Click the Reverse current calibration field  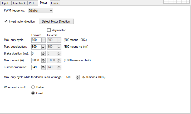[52, 67]
